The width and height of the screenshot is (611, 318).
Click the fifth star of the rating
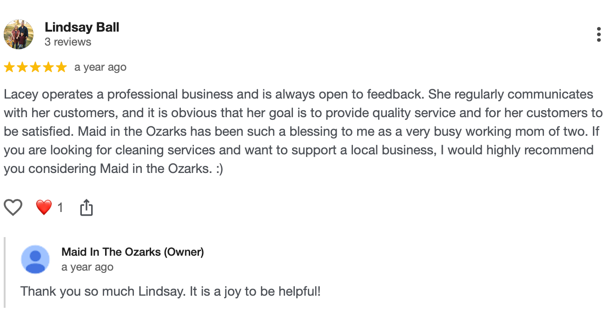tap(61, 67)
